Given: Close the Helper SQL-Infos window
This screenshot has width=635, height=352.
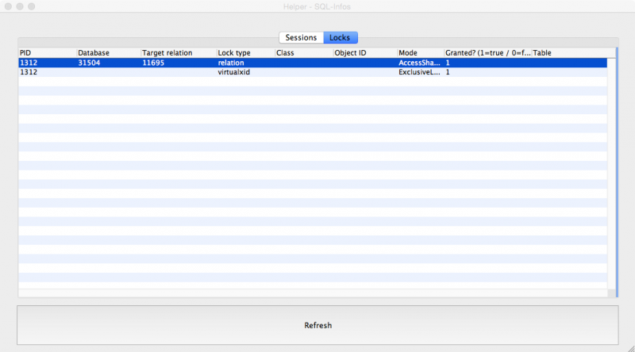Looking at the screenshot, I should tap(8, 6).
